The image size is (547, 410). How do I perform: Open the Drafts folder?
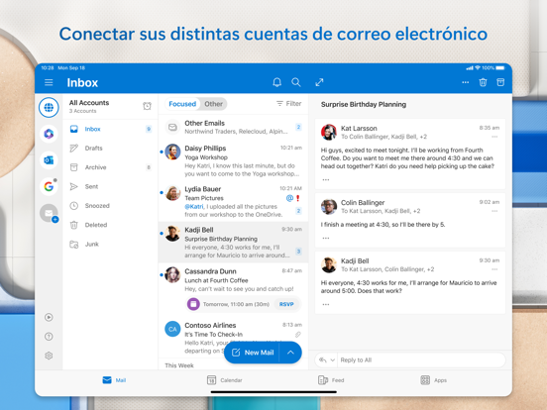pos(110,149)
